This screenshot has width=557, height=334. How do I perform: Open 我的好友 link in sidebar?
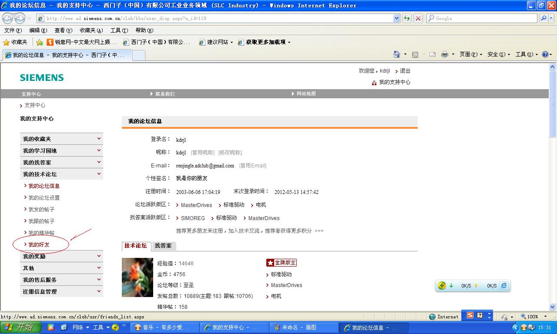[39, 245]
